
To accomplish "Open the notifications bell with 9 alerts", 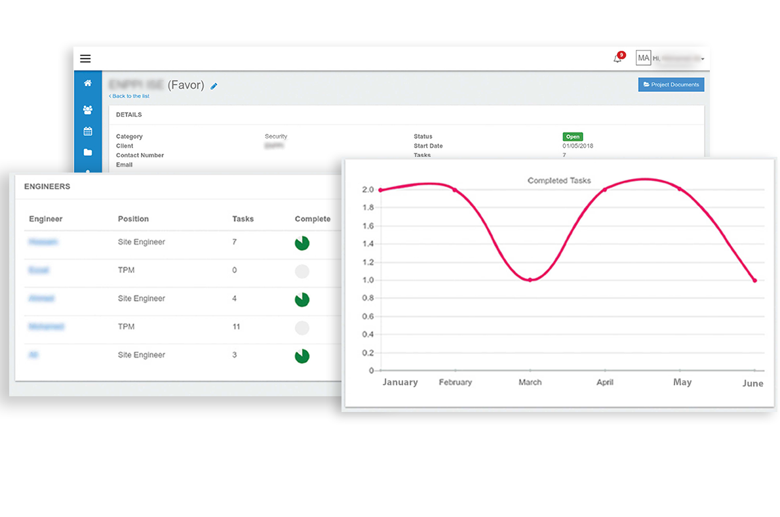I will click(x=617, y=58).
